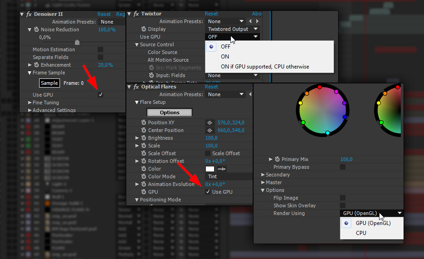The width and height of the screenshot is (424, 259).
Task: Click the Scale Offset stopwatch icon
Action: pyautogui.click(x=144, y=153)
